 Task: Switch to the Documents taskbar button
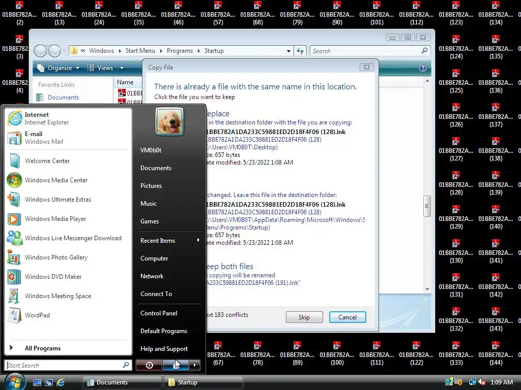click(122, 382)
